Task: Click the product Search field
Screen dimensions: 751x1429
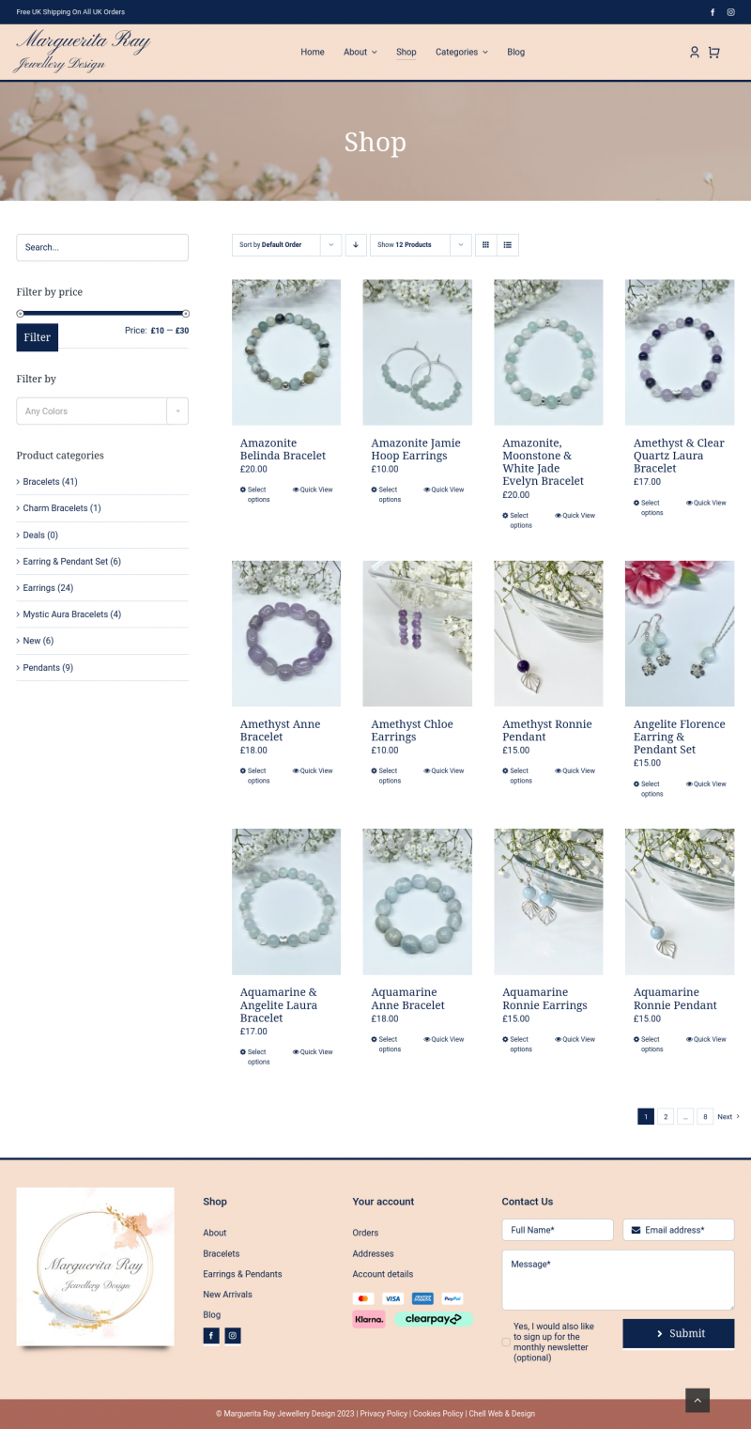Action: (102, 247)
